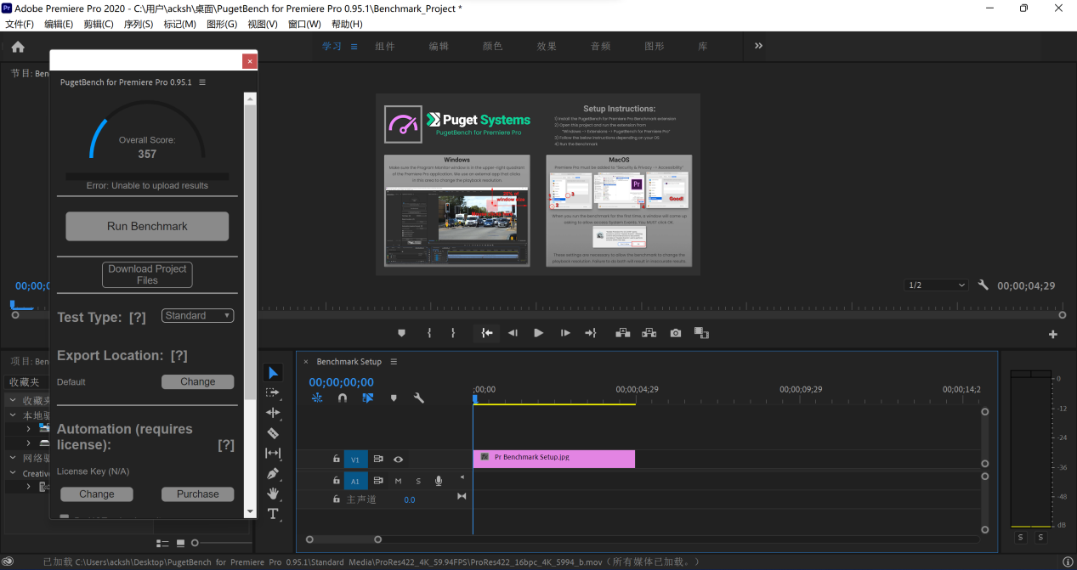Collapse the 收藏夹 tree node
This screenshot has height=570, width=1077.
point(13,400)
